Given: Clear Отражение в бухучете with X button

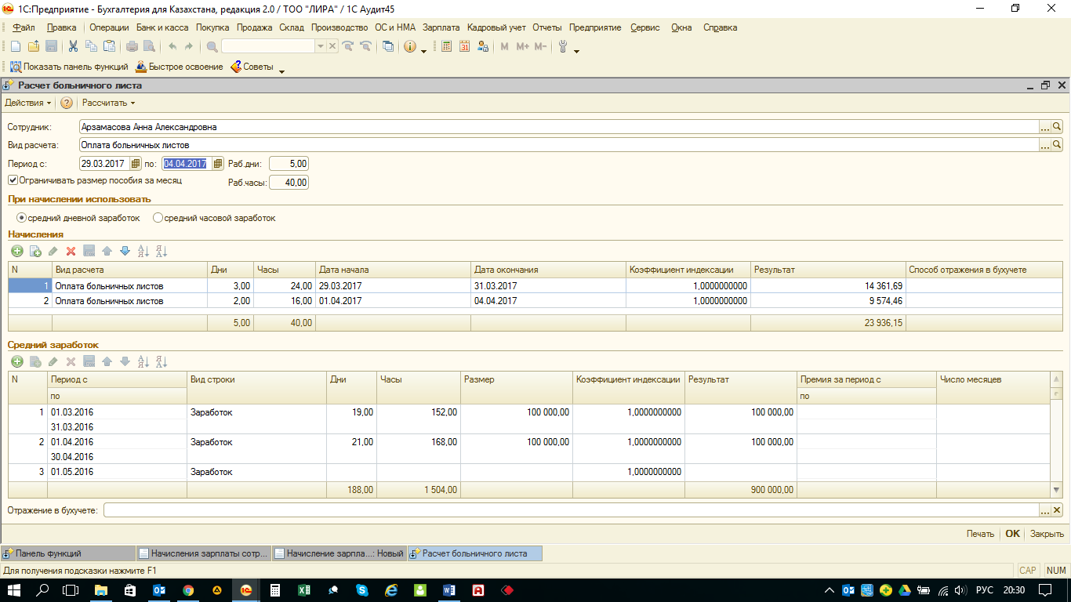Looking at the screenshot, I should point(1057,510).
